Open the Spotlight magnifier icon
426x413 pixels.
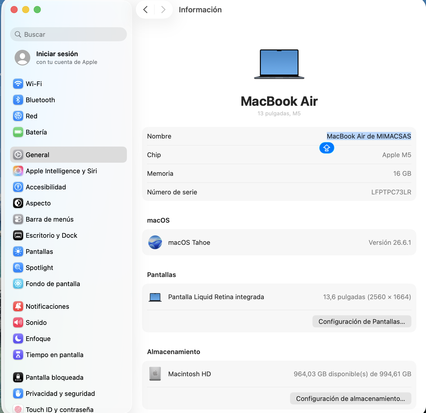18,268
